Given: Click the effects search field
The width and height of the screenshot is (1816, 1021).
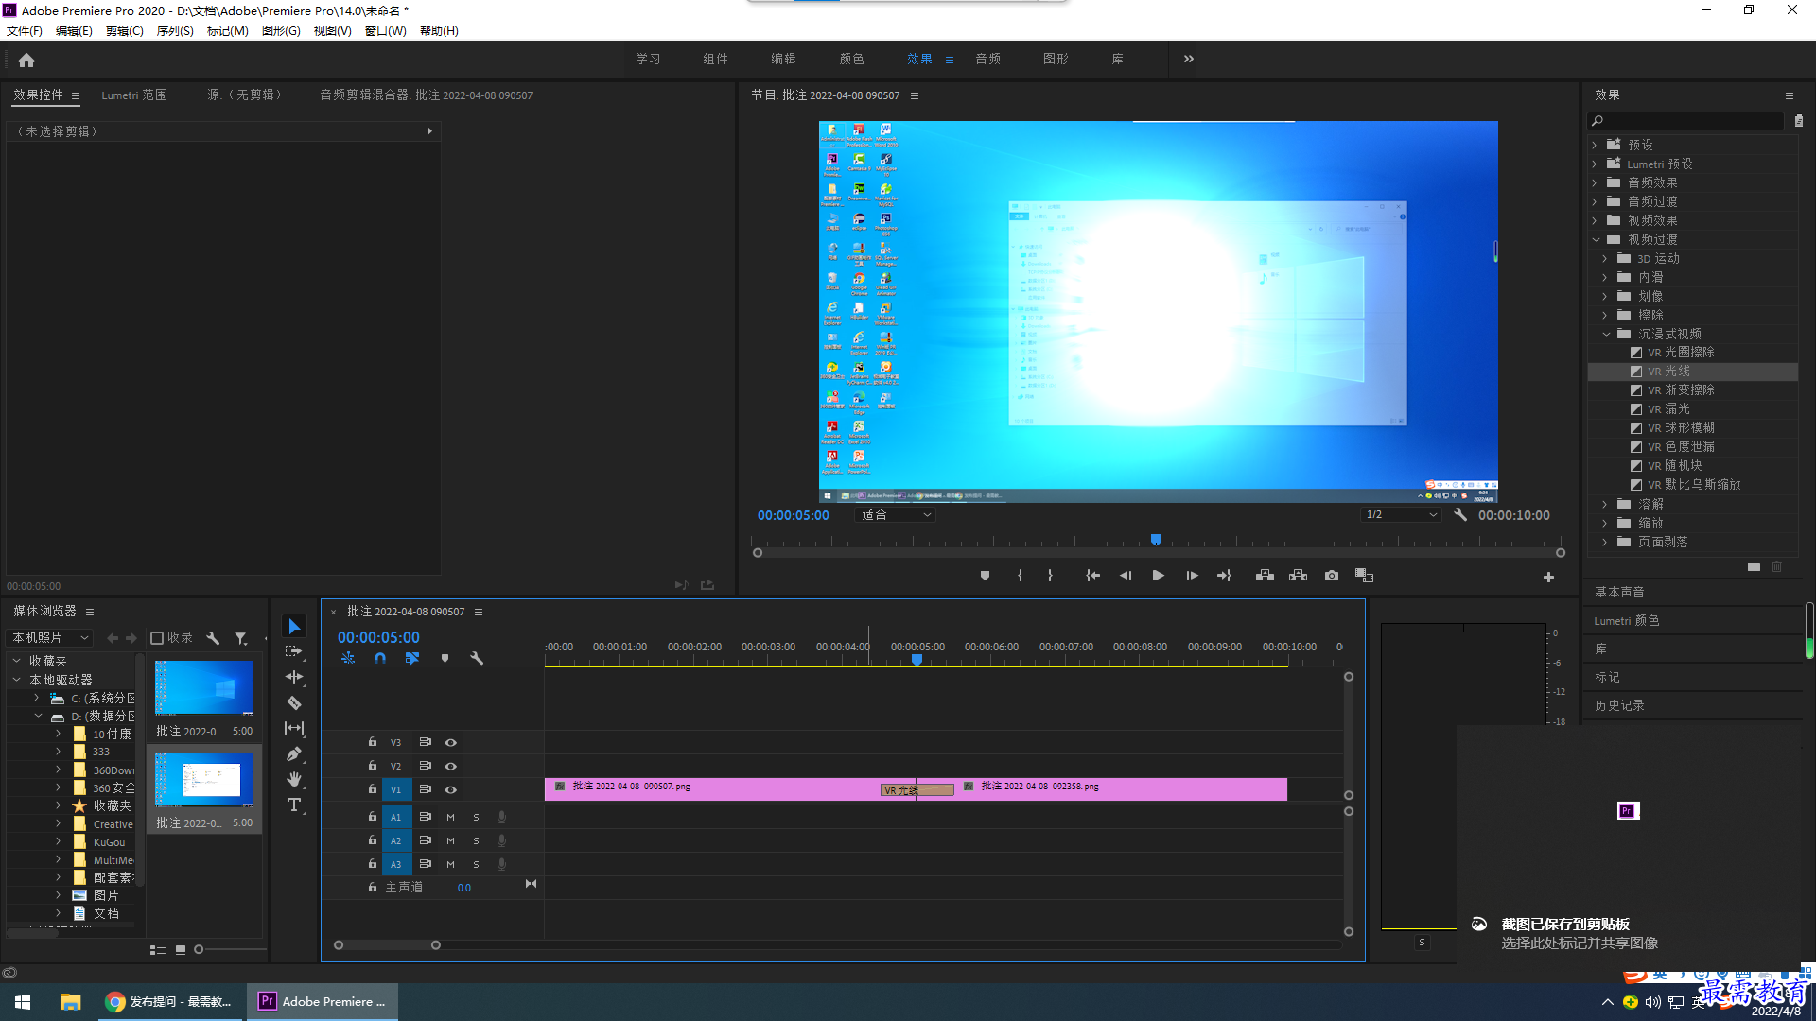Looking at the screenshot, I should coord(1685,121).
